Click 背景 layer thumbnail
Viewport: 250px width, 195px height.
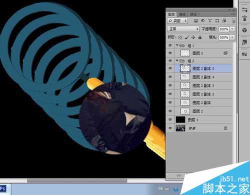click(180, 128)
